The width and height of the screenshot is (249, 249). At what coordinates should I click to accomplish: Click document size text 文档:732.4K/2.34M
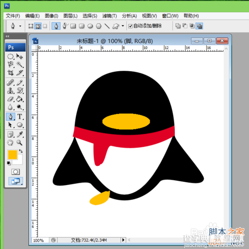pos(89,240)
